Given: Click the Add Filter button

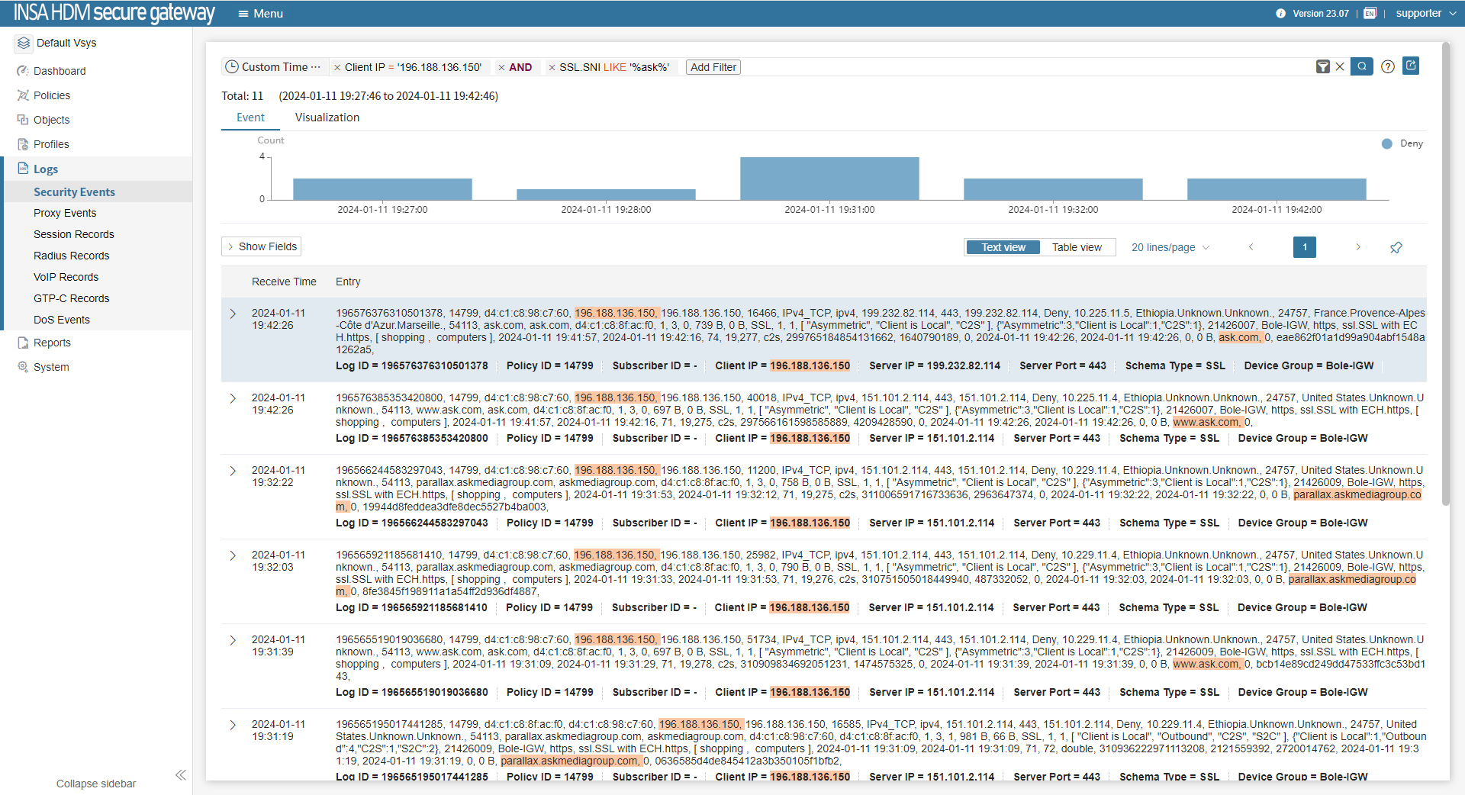Looking at the screenshot, I should [713, 67].
